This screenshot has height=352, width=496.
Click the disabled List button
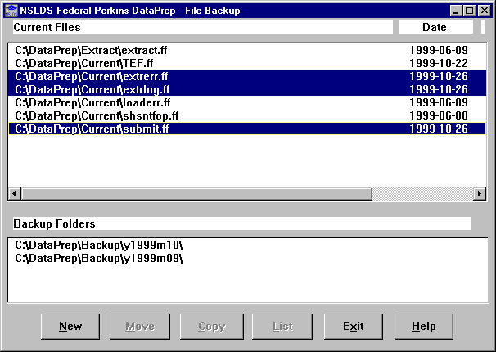click(x=282, y=327)
